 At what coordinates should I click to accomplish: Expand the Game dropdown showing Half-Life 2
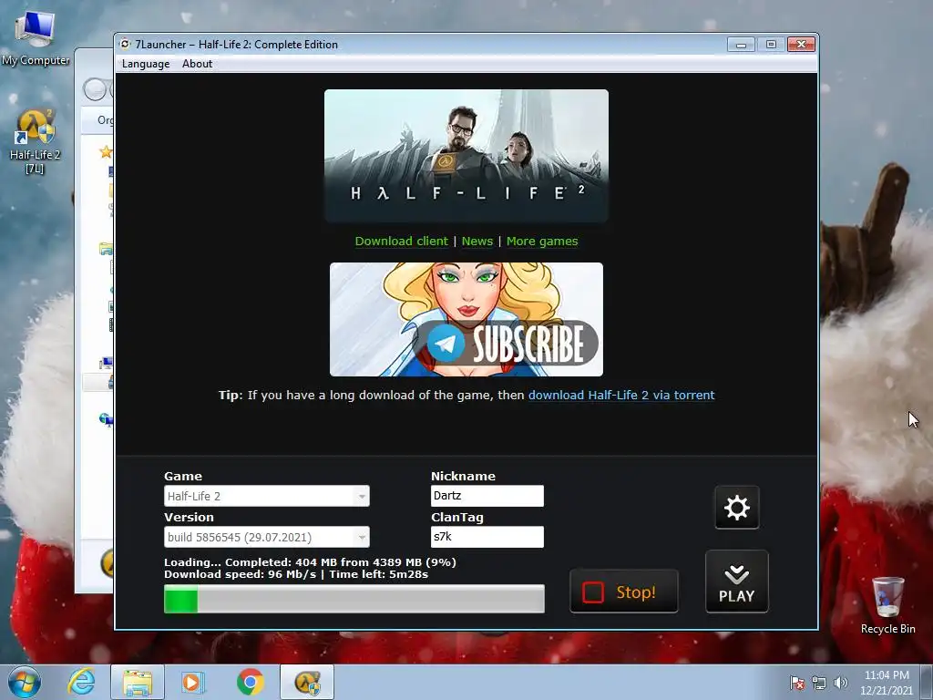pyautogui.click(x=267, y=496)
